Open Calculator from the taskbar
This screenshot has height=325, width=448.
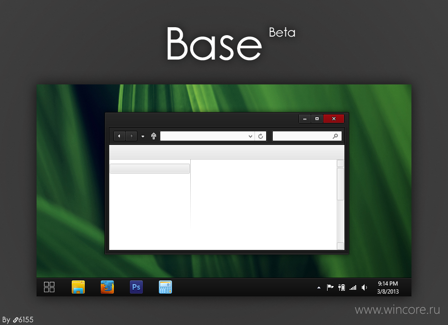pyautogui.click(x=165, y=287)
